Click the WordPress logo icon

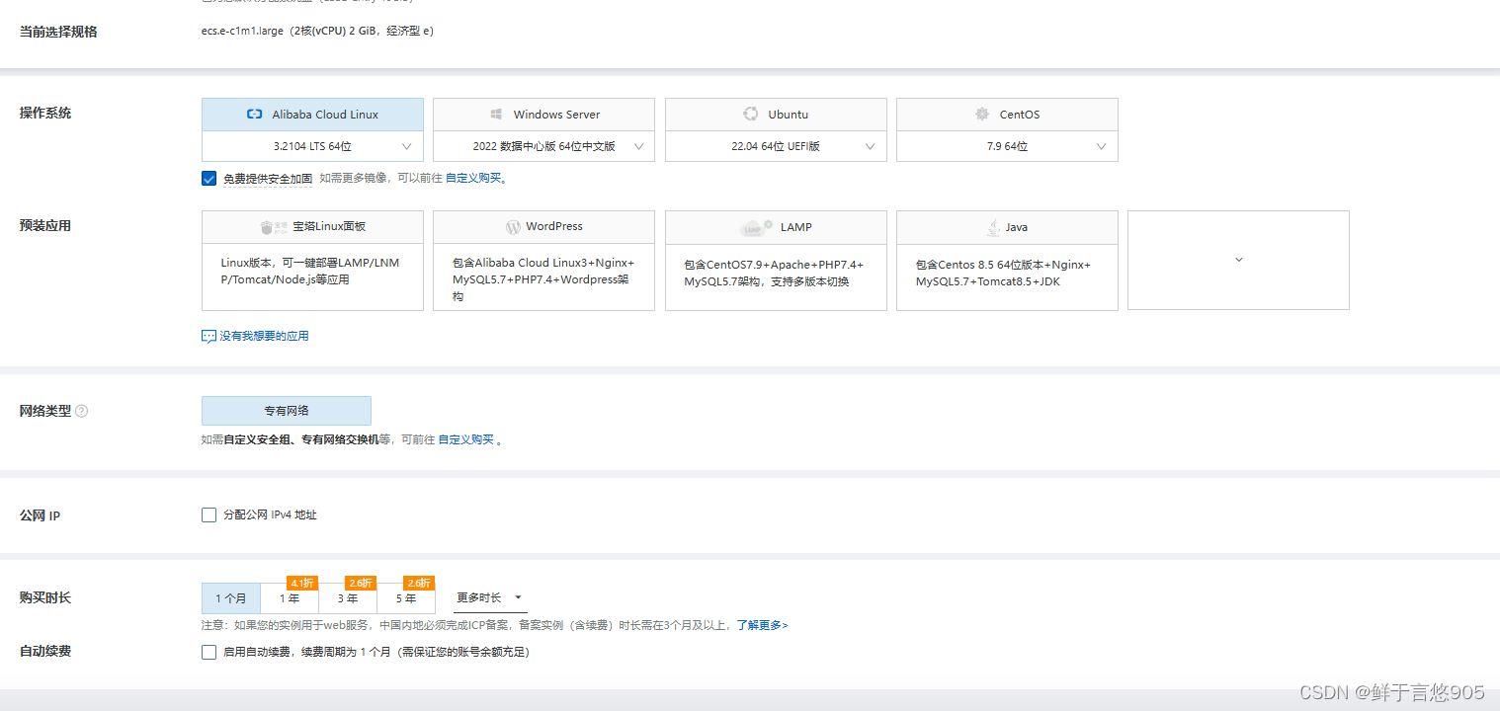pyautogui.click(x=513, y=227)
